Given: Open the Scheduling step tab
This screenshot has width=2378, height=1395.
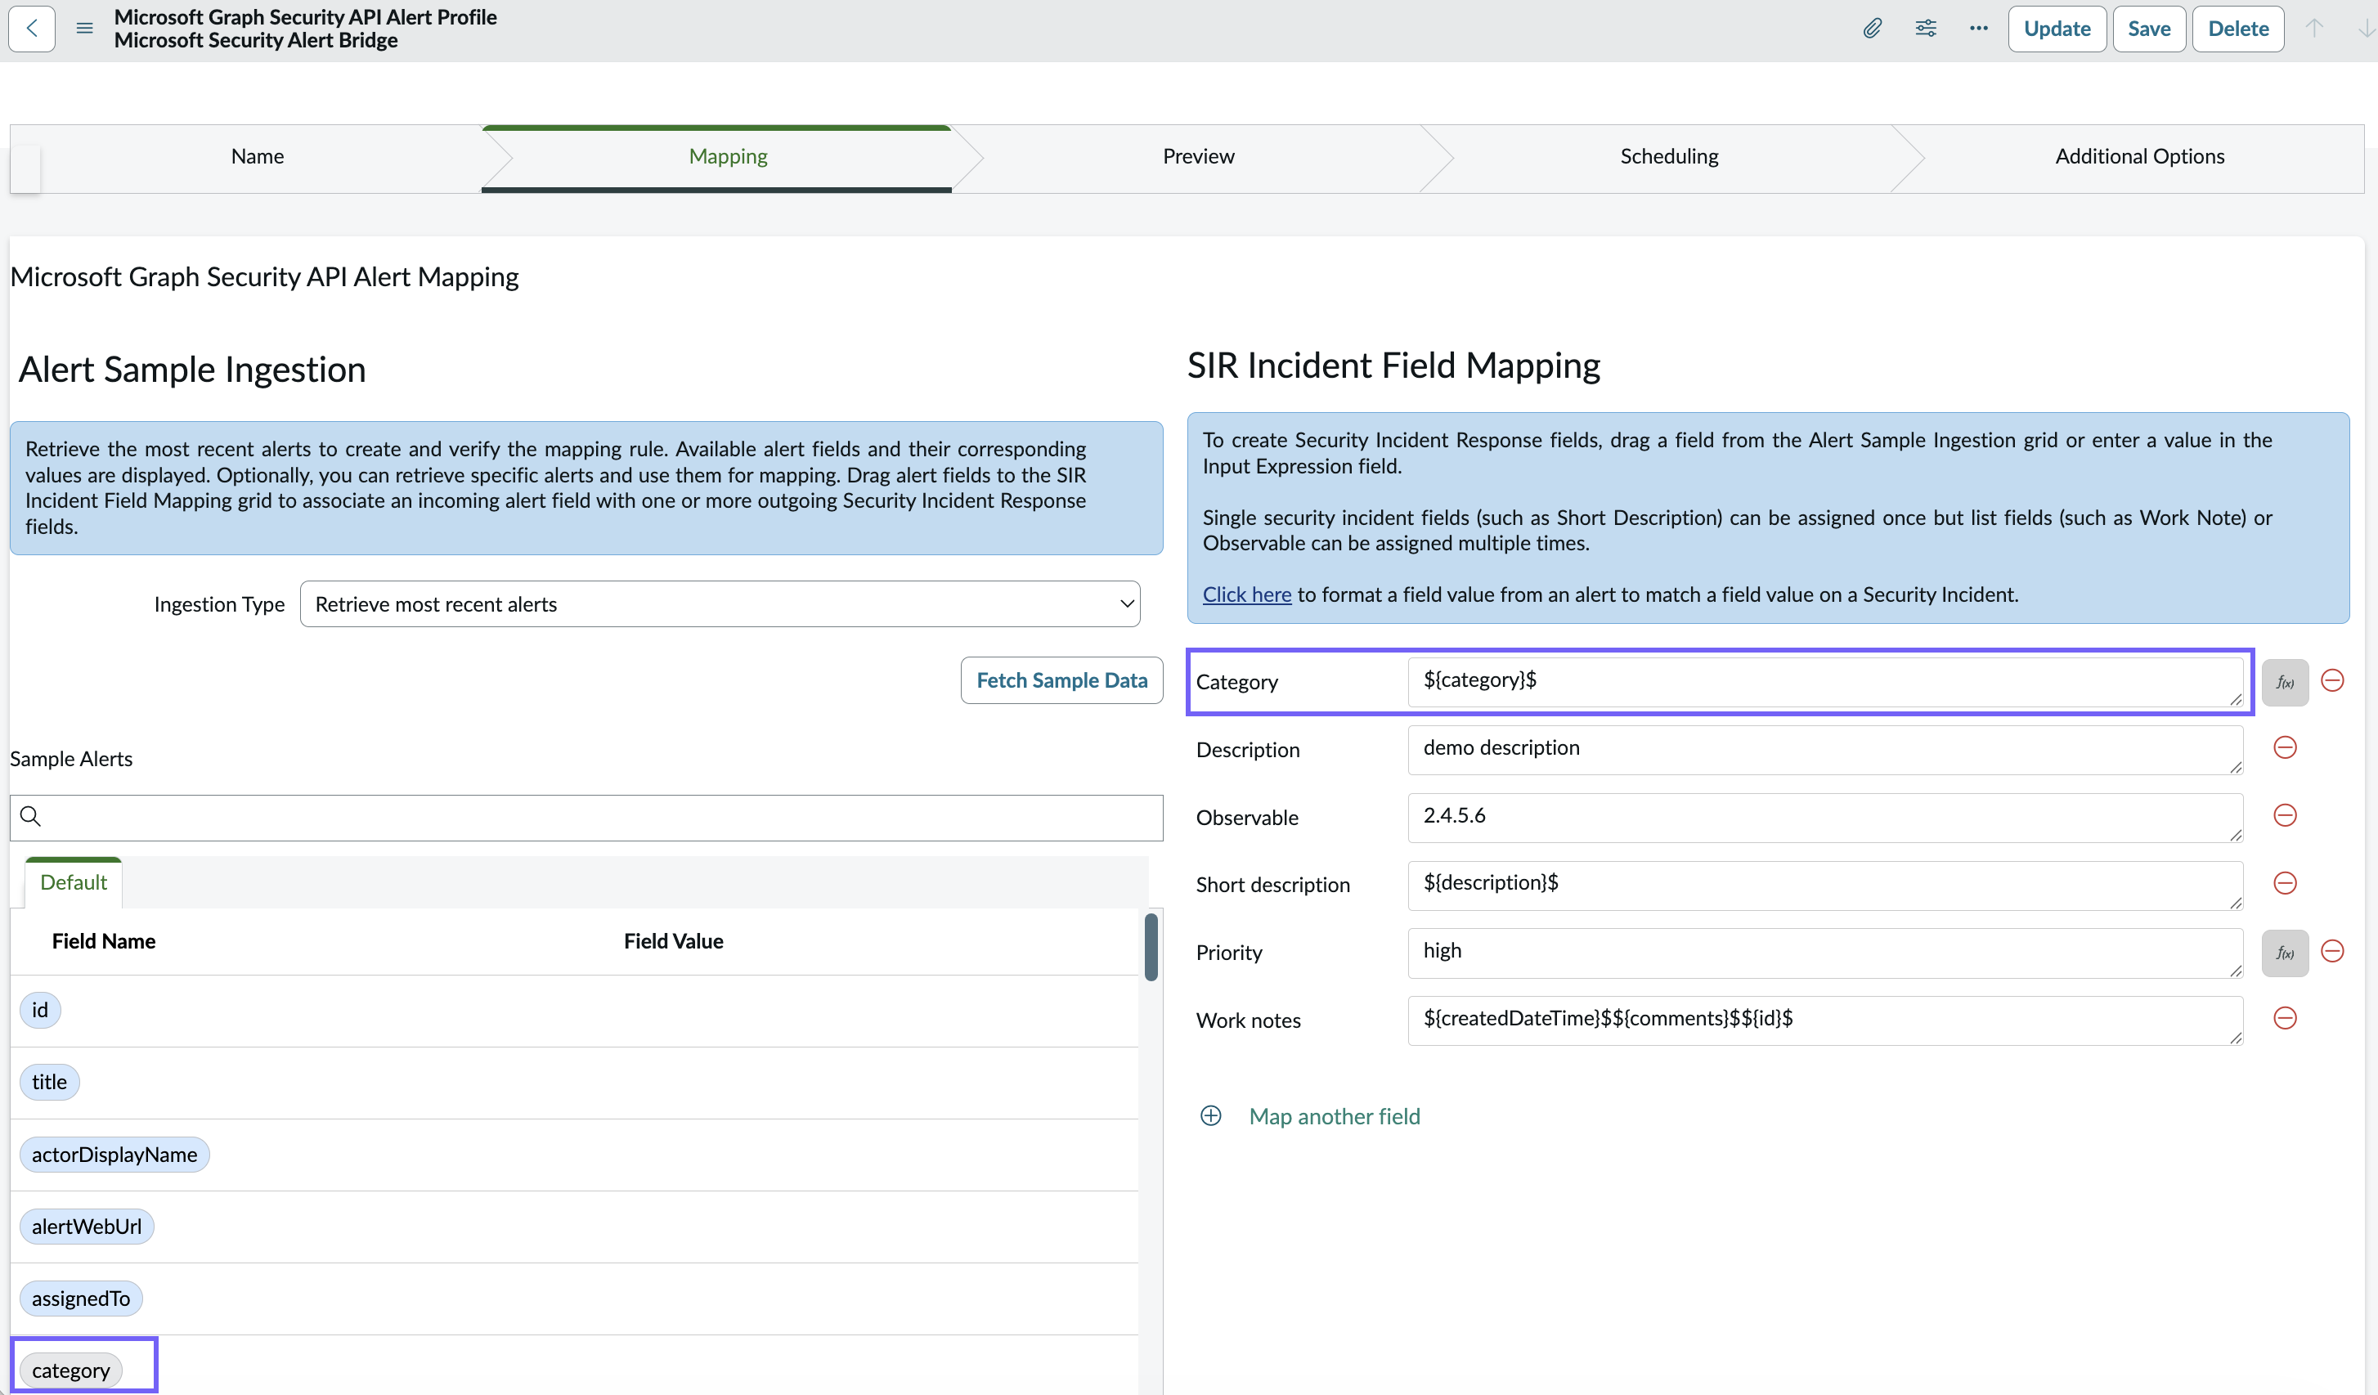Looking at the screenshot, I should pos(1668,157).
